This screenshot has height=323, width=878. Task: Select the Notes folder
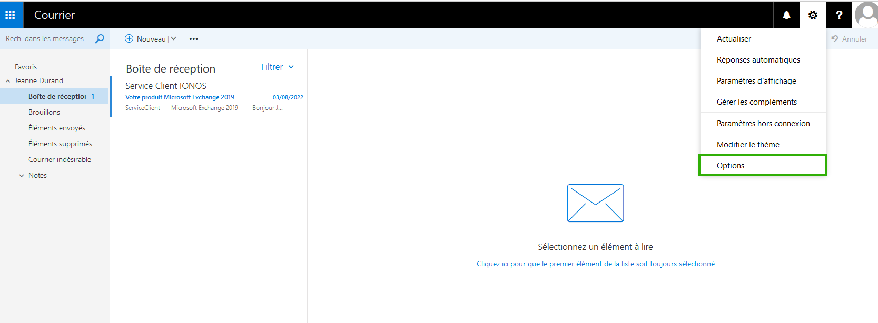point(37,175)
